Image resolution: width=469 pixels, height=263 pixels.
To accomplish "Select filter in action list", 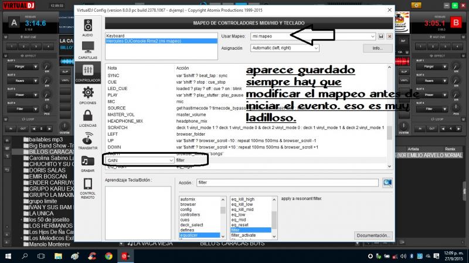I will click(x=251, y=230).
